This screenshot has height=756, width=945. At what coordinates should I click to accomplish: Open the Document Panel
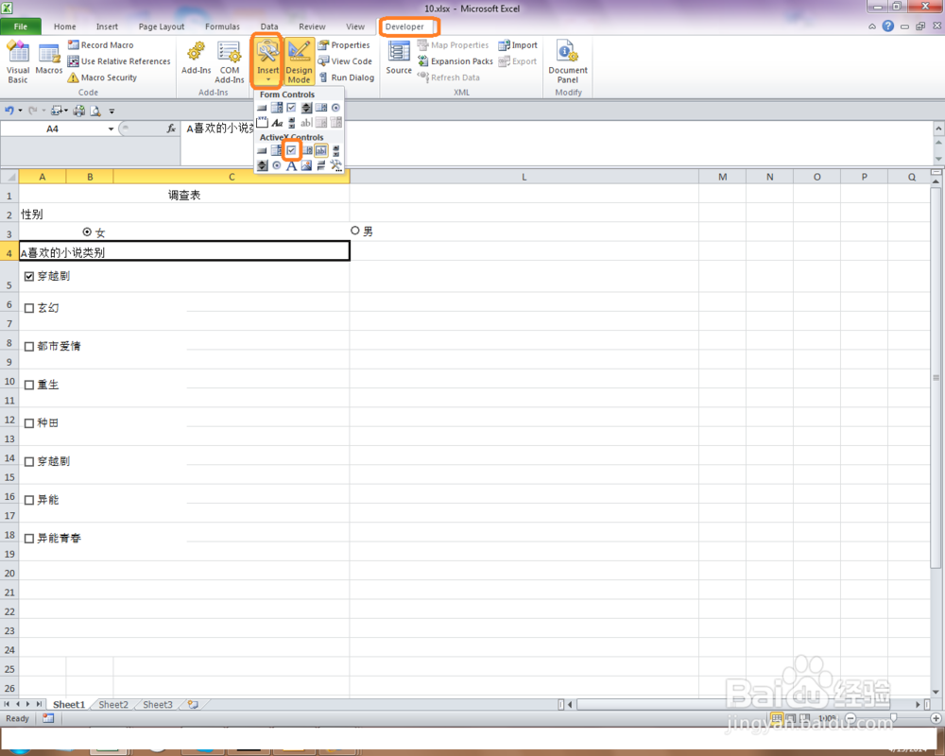(567, 61)
